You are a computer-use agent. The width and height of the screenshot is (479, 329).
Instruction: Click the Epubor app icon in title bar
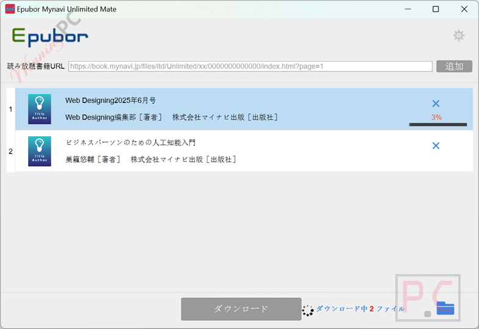click(x=10, y=9)
